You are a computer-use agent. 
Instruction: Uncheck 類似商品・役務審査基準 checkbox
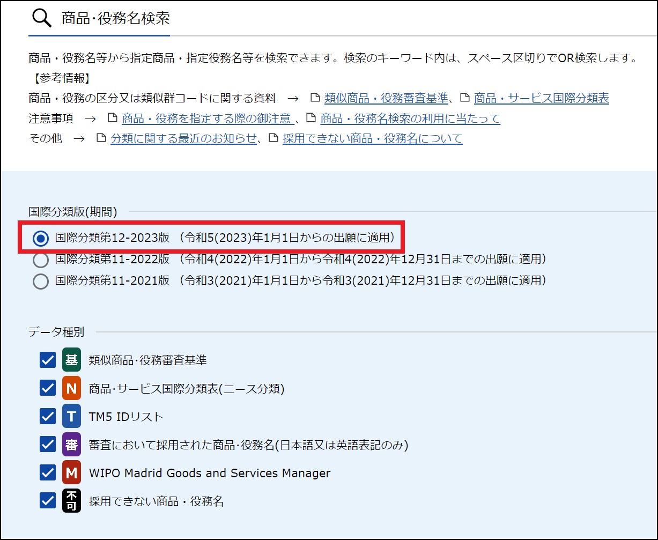48,360
